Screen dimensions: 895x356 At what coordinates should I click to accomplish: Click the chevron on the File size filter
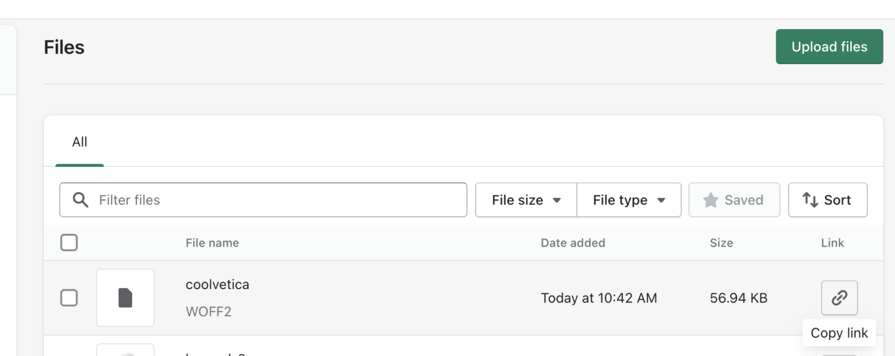(x=558, y=200)
